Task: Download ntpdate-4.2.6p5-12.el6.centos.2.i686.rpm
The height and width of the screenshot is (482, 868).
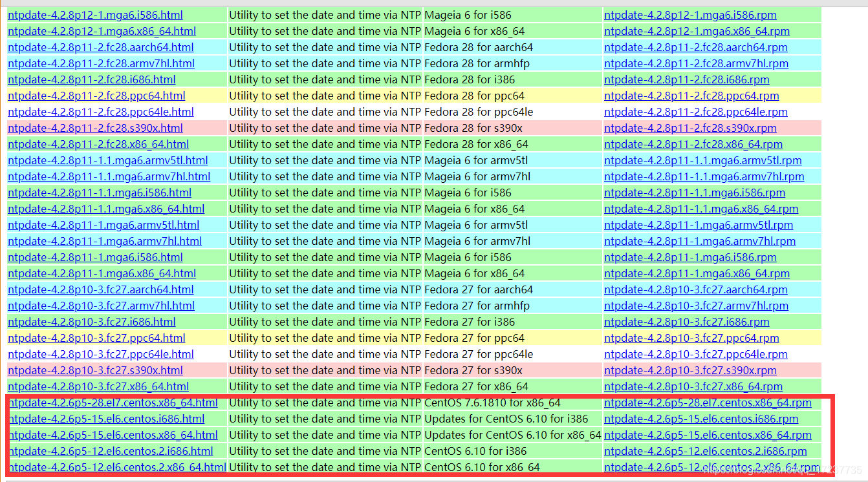Action: click(706, 451)
